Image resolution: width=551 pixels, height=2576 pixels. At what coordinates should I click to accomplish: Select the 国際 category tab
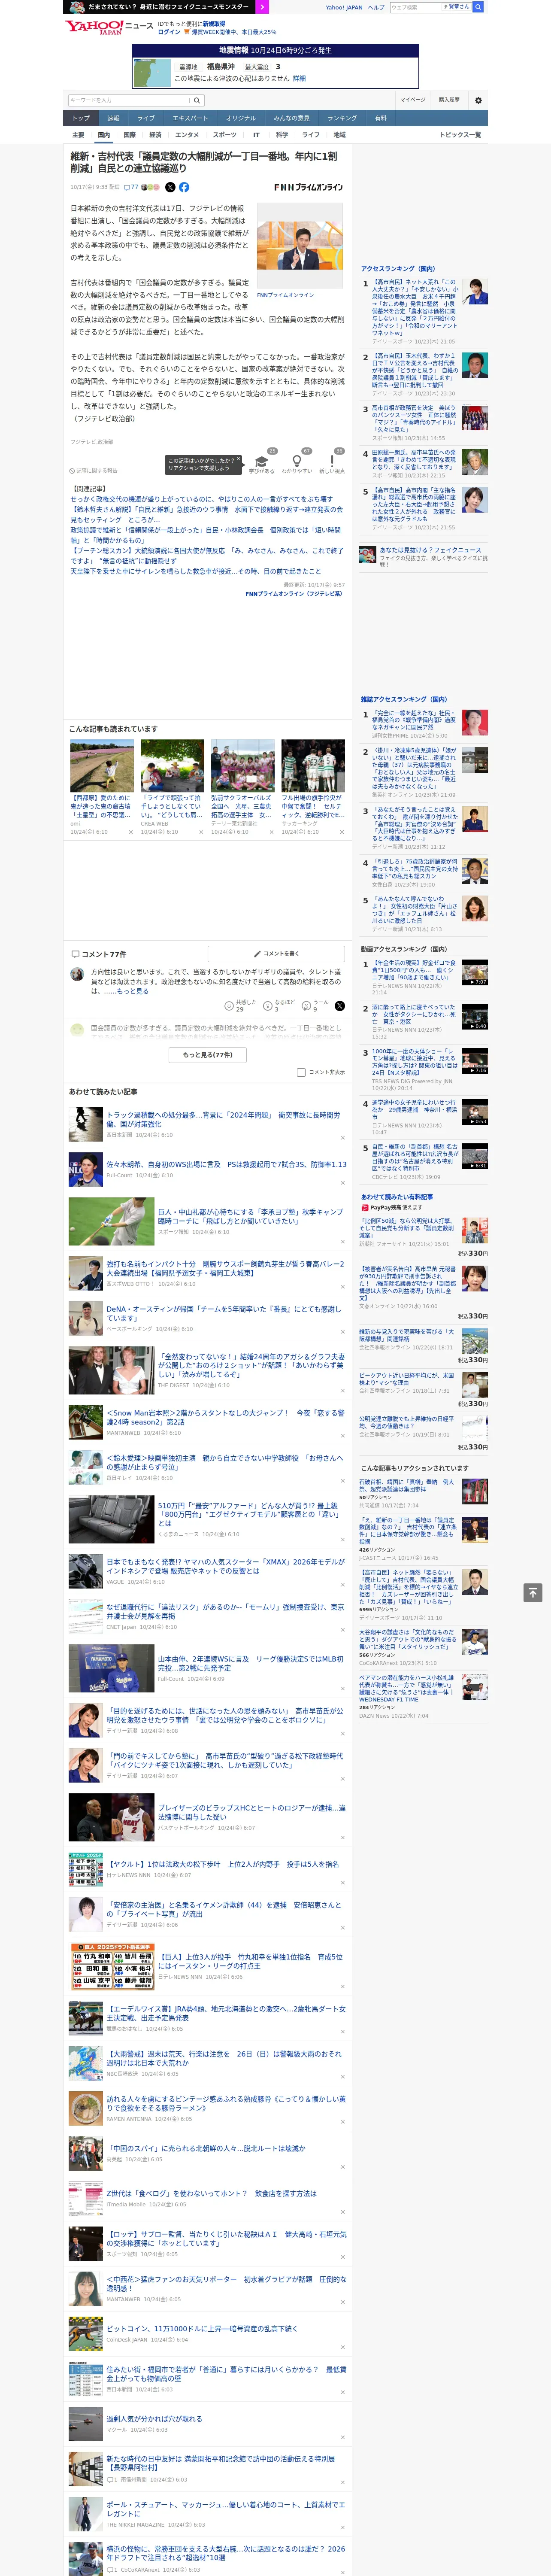coord(129,134)
